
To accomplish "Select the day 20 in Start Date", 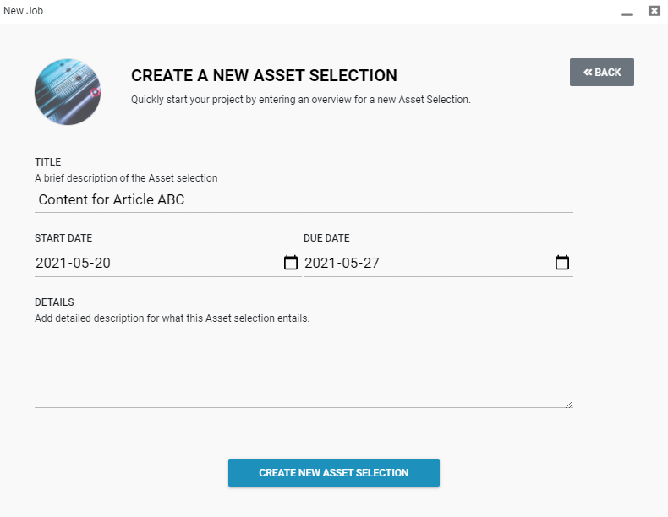I will [x=102, y=263].
